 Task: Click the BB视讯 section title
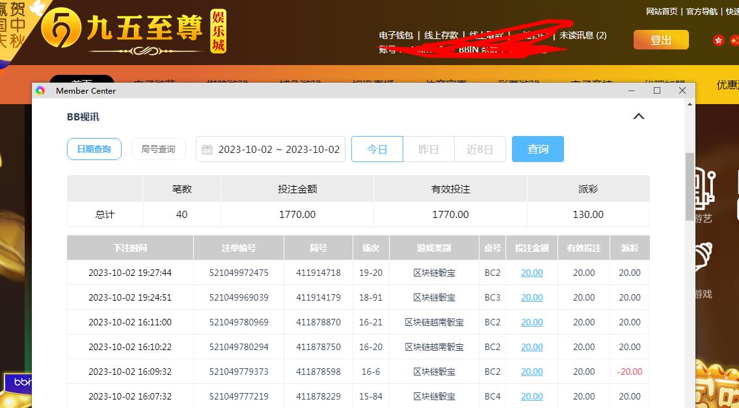pos(83,117)
